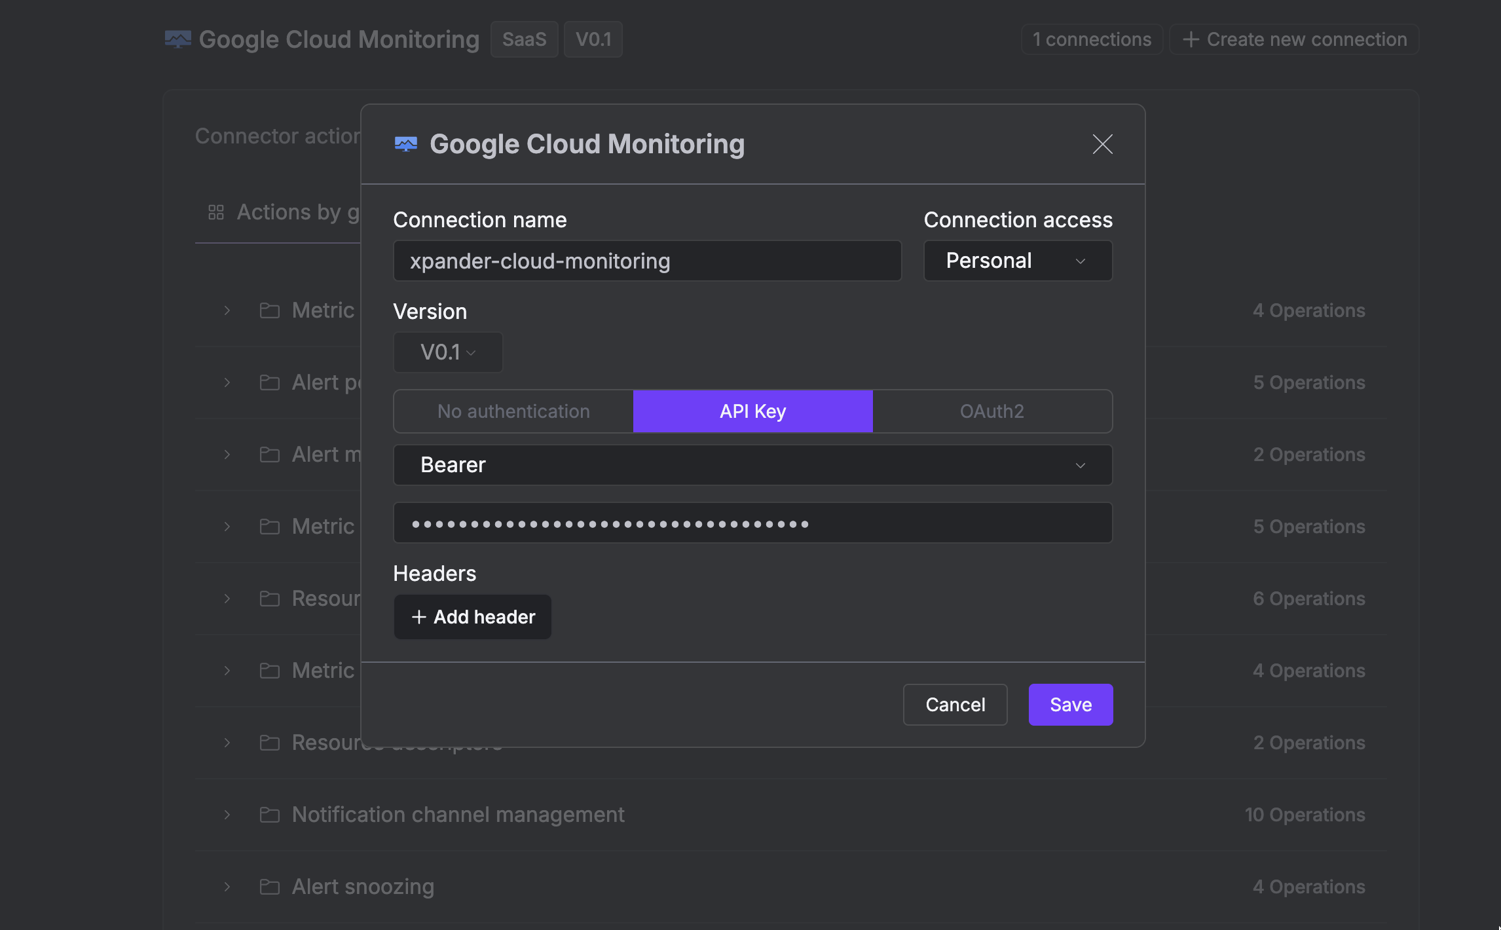The width and height of the screenshot is (1501, 930).
Task: Click the monitoring icon in dialog header
Action: coord(405,144)
